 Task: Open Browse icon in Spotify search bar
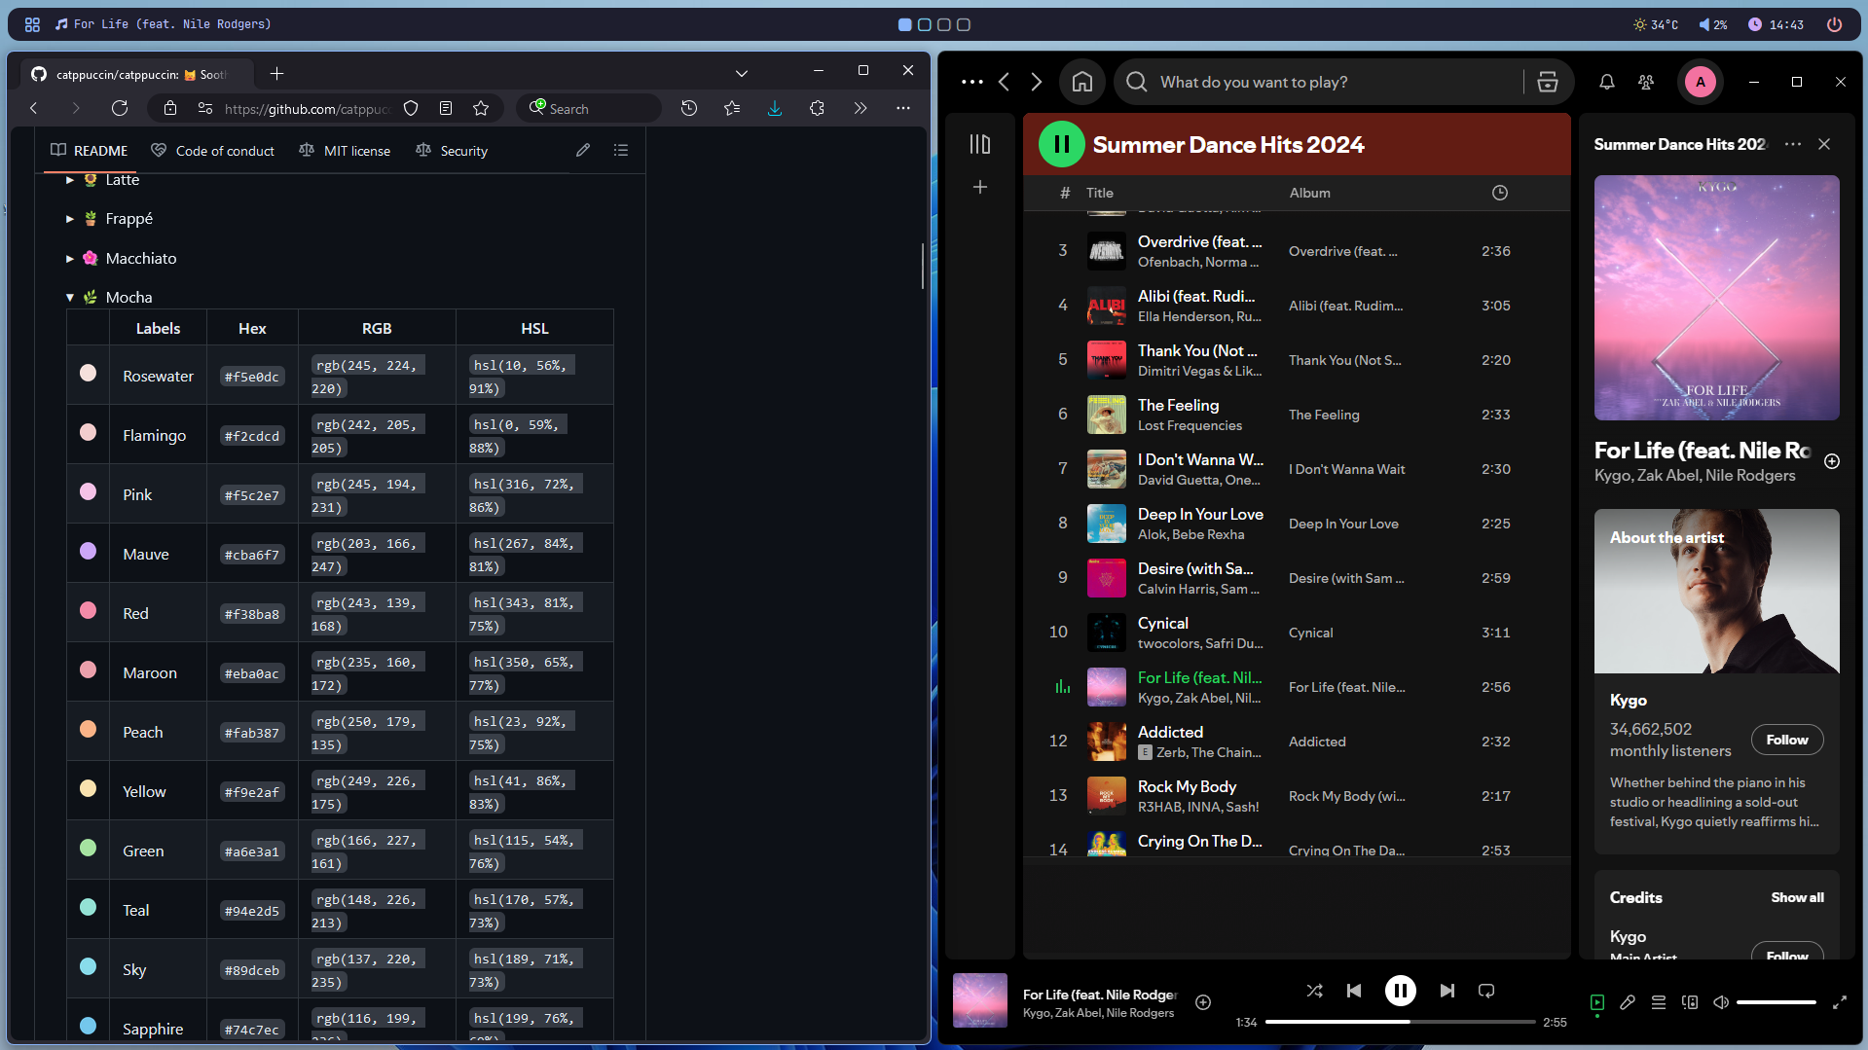click(1548, 82)
